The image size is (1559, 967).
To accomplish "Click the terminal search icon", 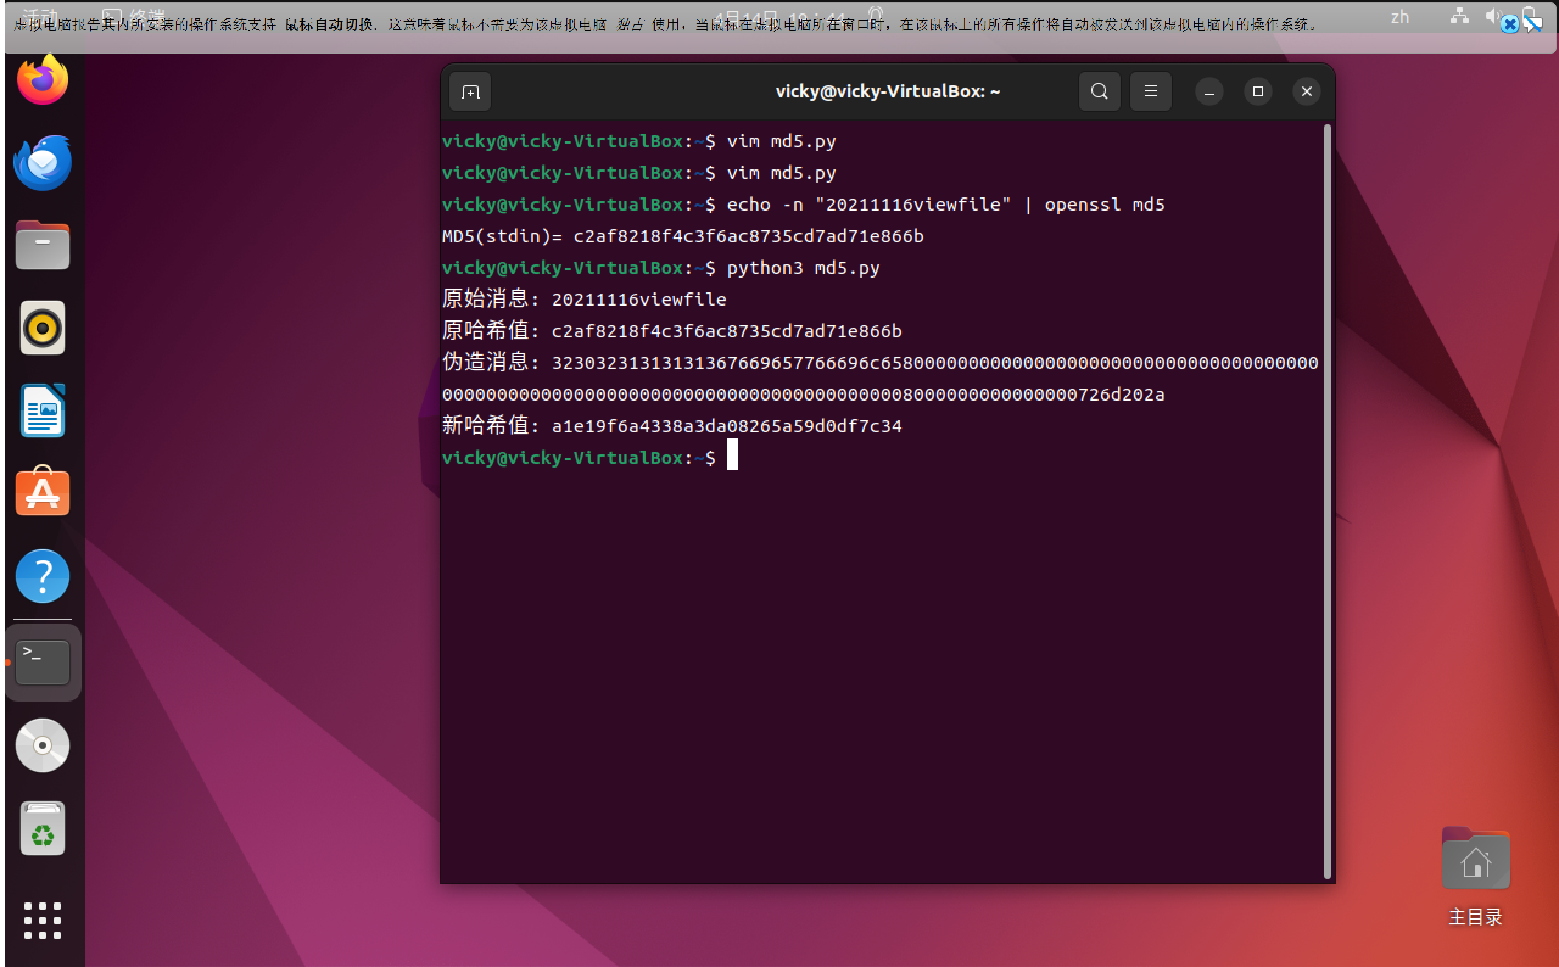I will pyautogui.click(x=1099, y=91).
